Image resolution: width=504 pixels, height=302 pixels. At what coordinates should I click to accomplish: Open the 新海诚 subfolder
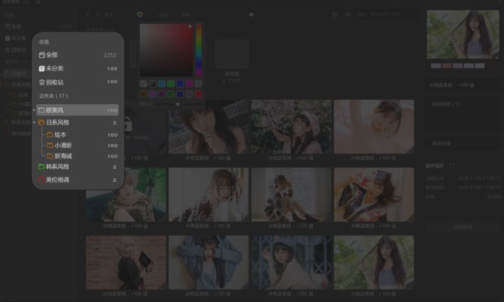63,156
